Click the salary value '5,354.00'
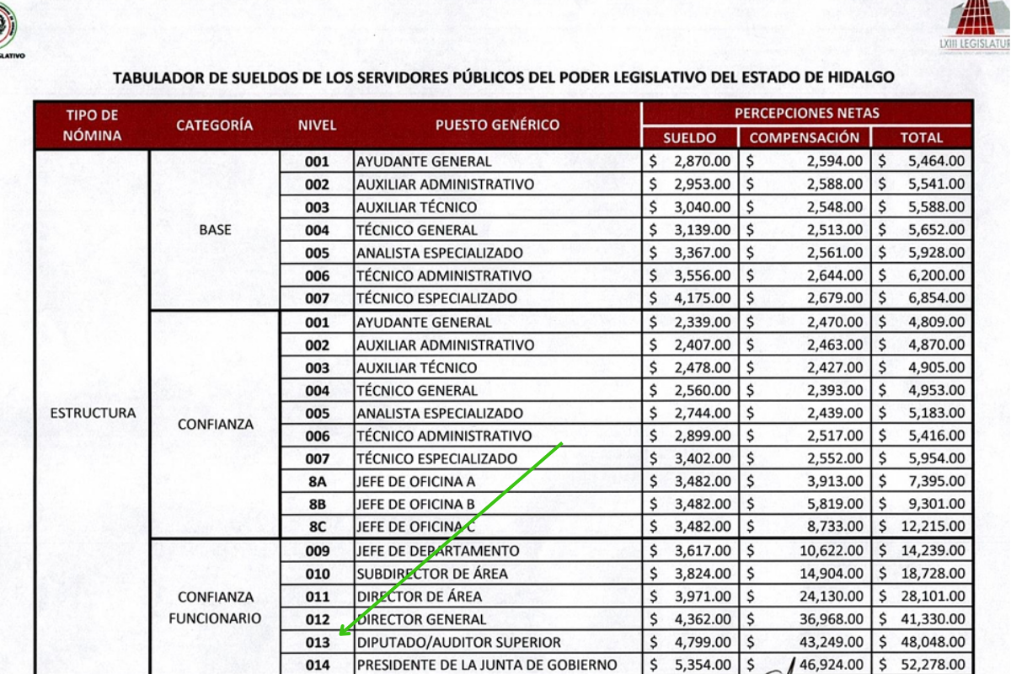 click(x=702, y=665)
